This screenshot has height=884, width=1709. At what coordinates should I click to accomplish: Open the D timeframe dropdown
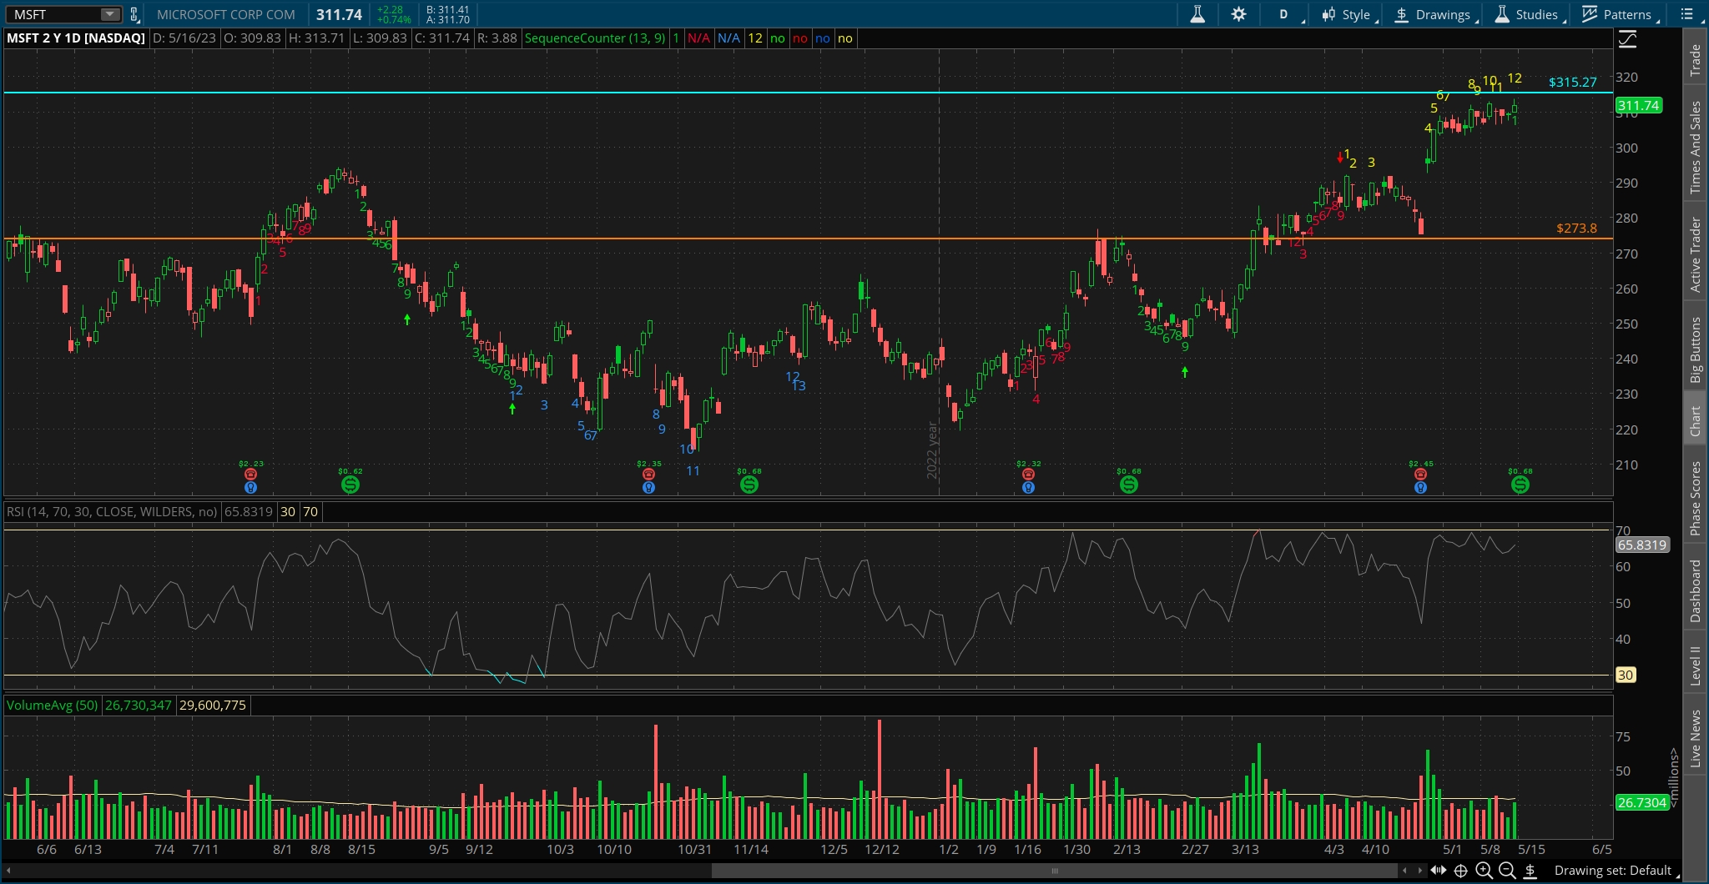[x=1284, y=14]
